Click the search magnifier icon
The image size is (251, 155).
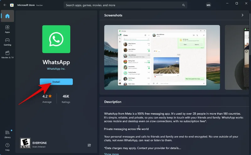pyautogui.click(x=184, y=5)
